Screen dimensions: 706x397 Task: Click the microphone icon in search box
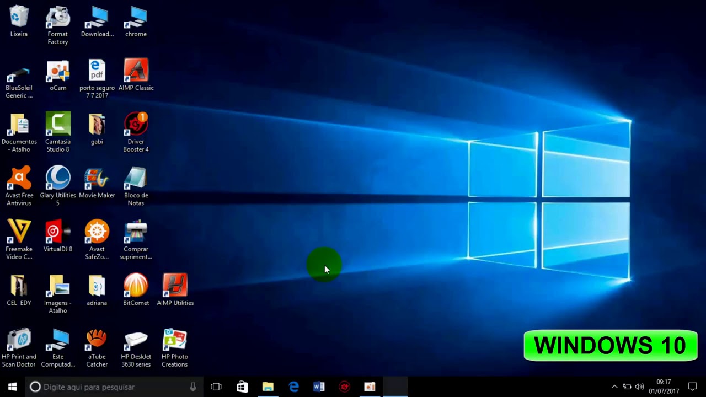coord(192,387)
